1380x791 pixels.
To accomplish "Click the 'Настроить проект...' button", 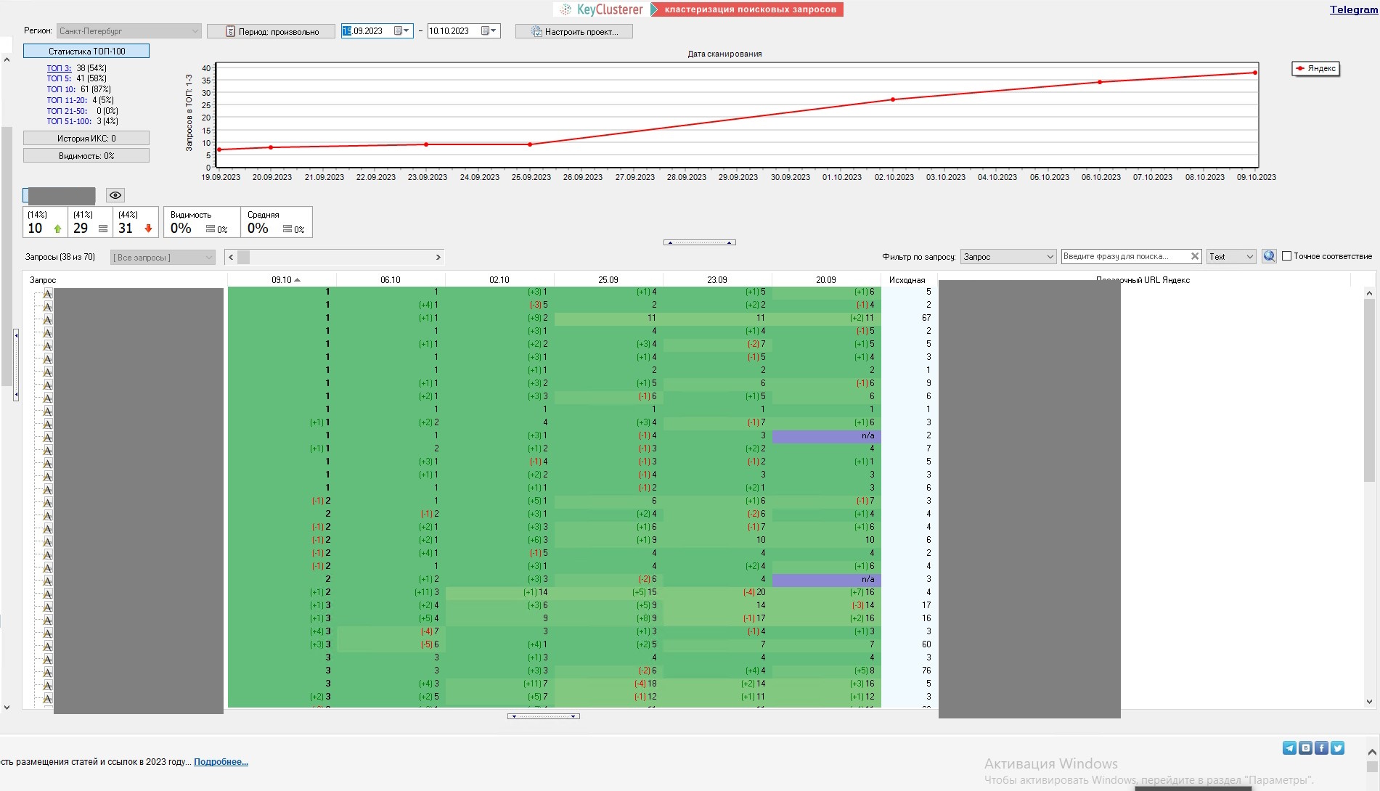I will click(573, 31).
